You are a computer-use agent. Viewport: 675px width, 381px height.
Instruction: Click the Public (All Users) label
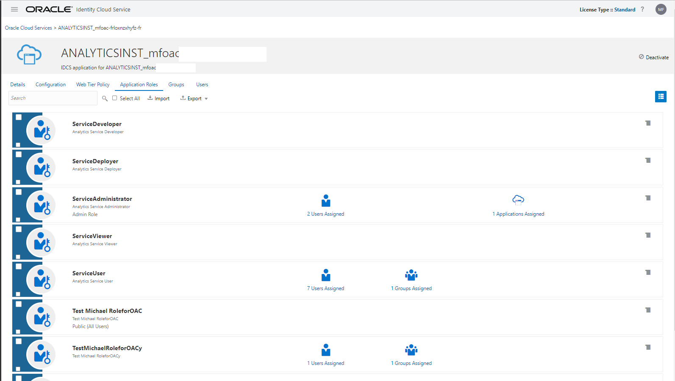91,326
